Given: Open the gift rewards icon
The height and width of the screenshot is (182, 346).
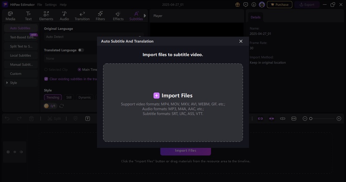Looking at the screenshot, I should [x=237, y=4].
